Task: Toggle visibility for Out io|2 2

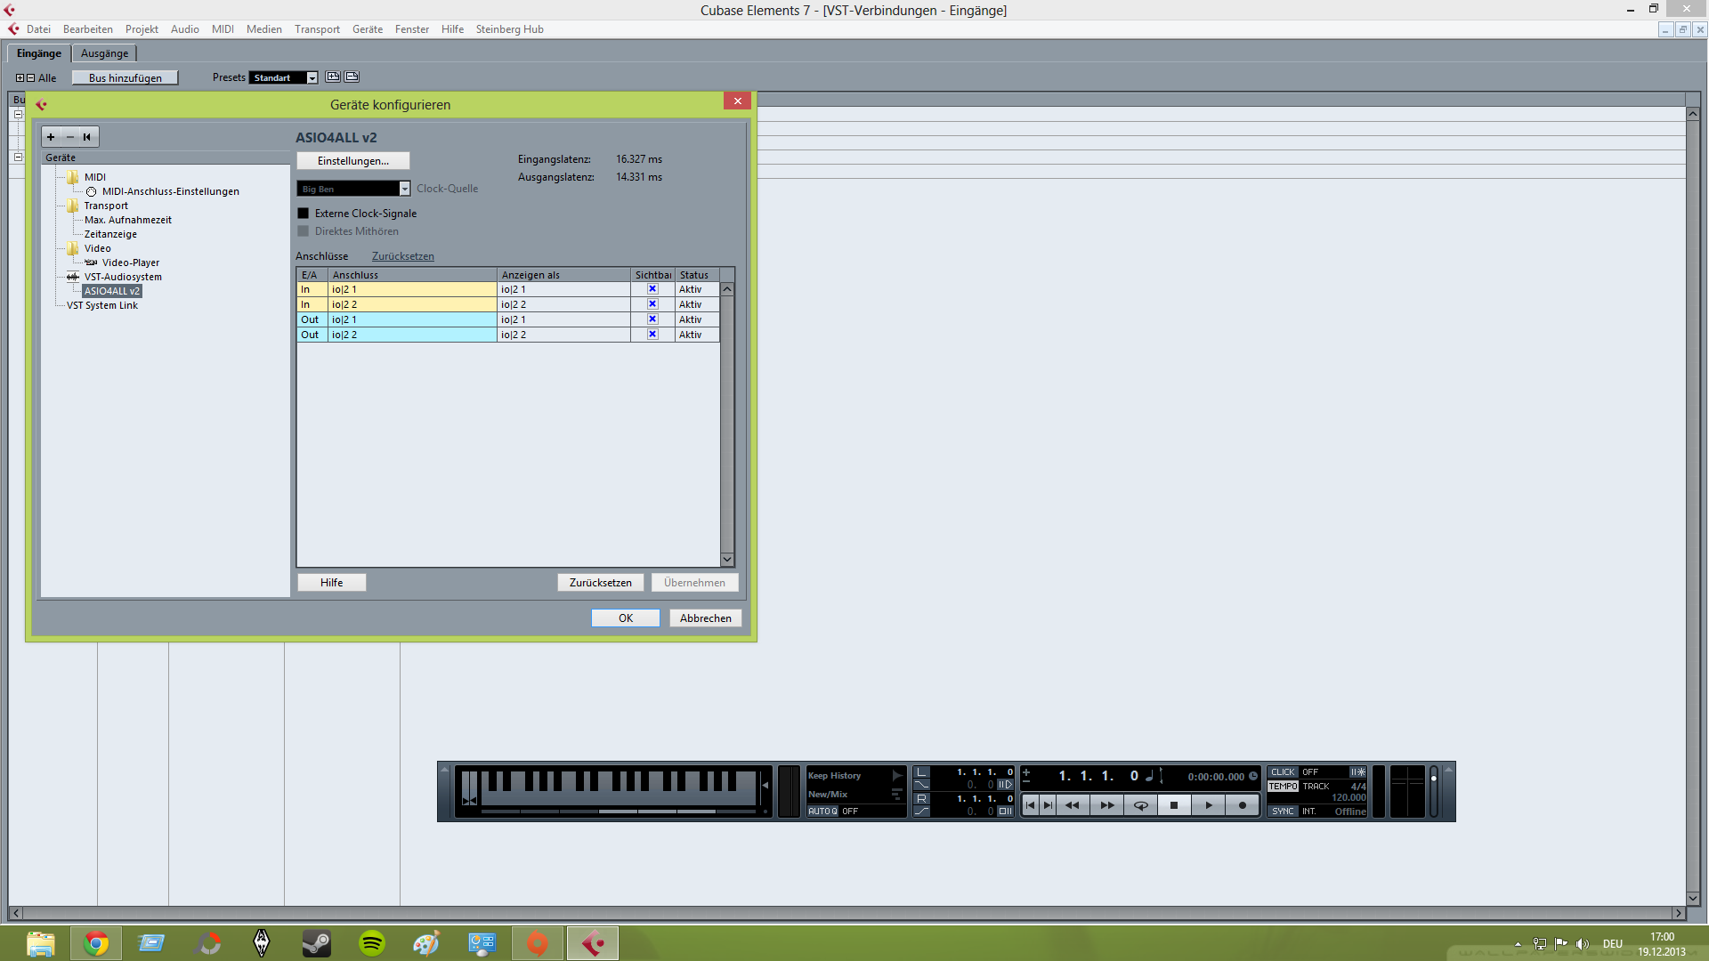Action: [x=652, y=335]
